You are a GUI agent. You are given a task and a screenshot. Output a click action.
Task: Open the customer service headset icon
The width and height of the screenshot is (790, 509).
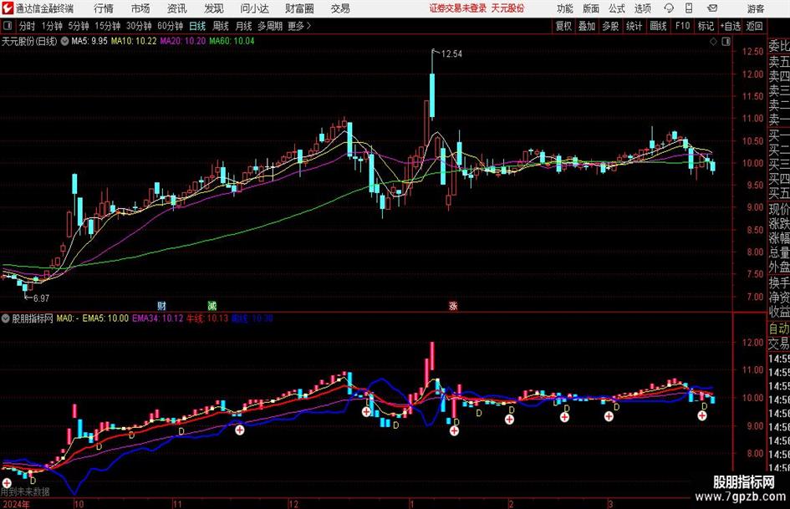pos(669,8)
